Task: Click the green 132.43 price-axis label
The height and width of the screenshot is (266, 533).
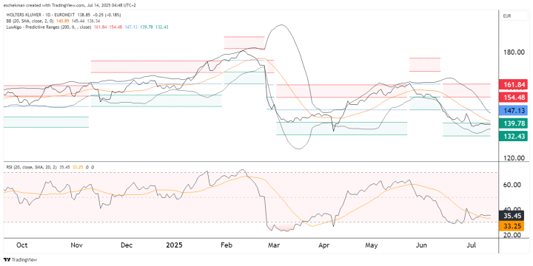Action: point(513,136)
